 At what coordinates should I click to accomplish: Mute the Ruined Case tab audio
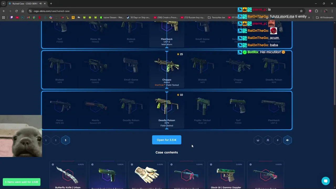41,4
